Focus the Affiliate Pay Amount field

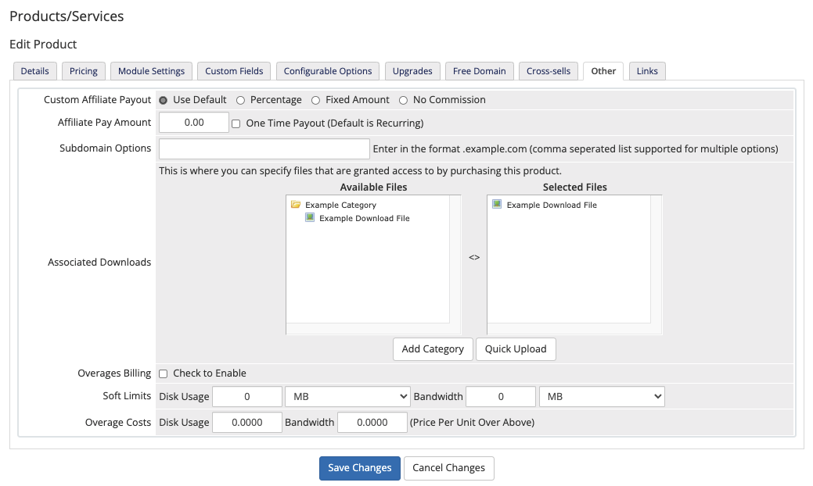[x=194, y=123]
